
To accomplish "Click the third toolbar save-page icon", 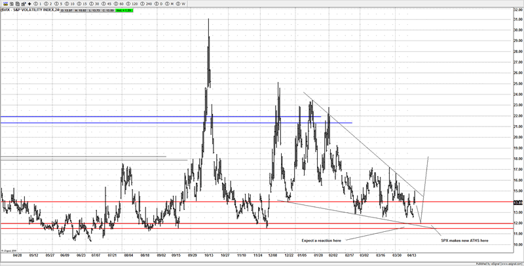I will click(18, 4).
